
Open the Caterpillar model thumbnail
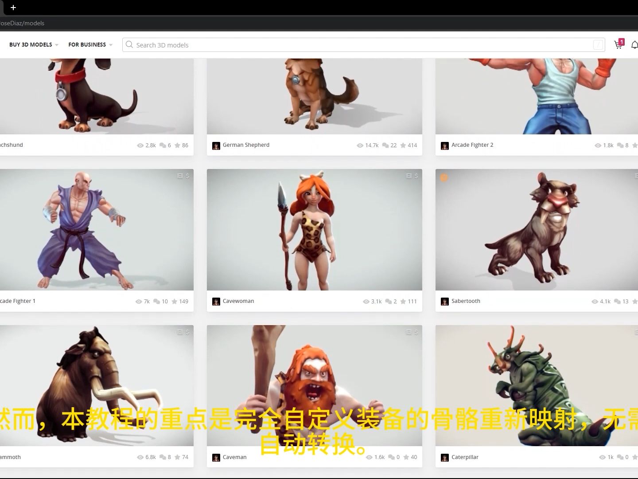[x=537, y=386]
